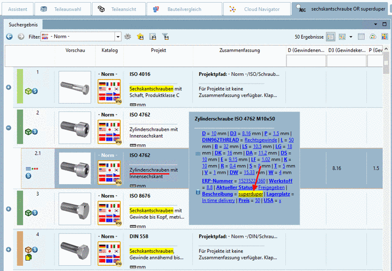The height and width of the screenshot is (271, 392).
Task: Click row 2 ISO 4762 screw thumbnail
Action: click(x=75, y=128)
